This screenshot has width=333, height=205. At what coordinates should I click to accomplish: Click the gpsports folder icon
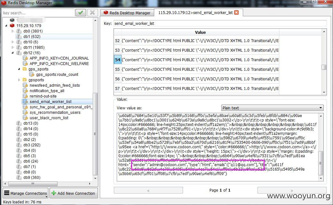pos(25,80)
